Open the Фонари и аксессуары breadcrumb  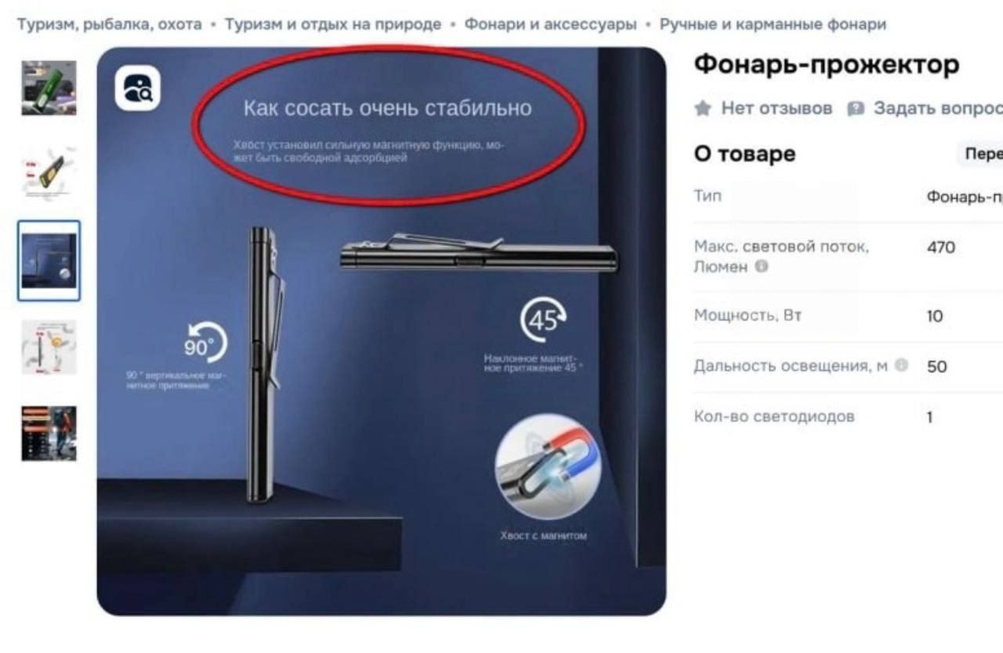[551, 24]
